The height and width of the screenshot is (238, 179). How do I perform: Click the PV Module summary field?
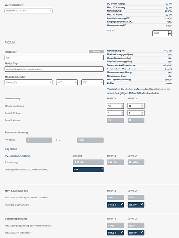pyautogui.click(x=39, y=140)
